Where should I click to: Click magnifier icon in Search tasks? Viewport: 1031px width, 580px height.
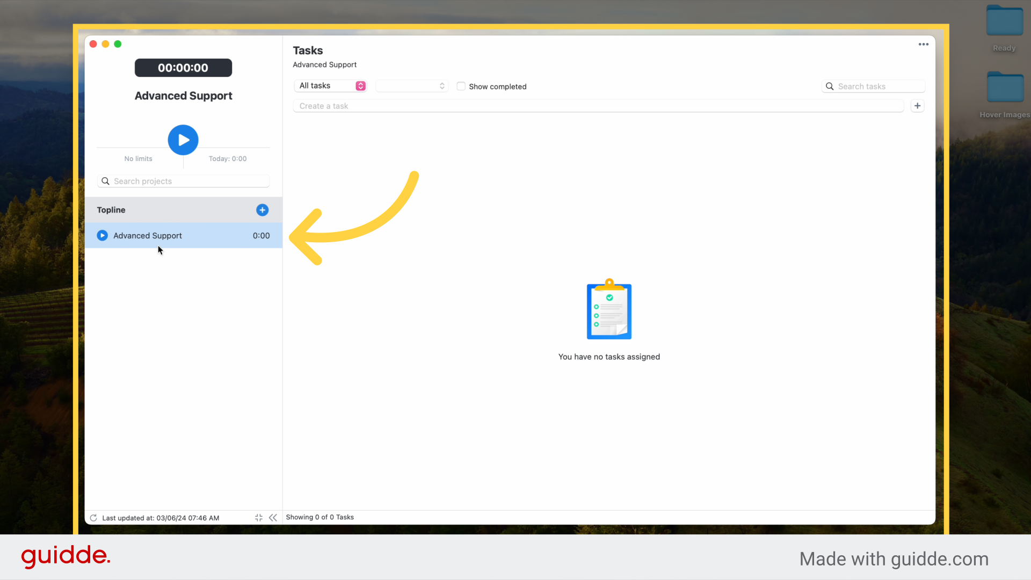coord(830,86)
